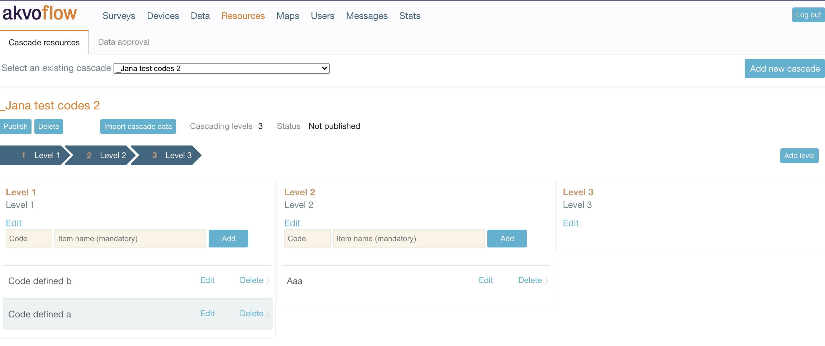Open the Resources menu item
The width and height of the screenshot is (825, 346).
tap(243, 16)
